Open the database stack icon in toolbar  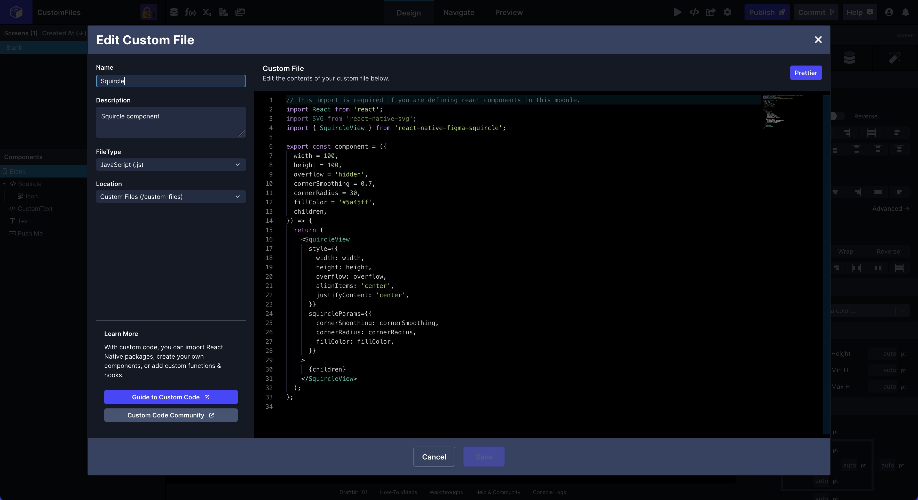tap(174, 12)
